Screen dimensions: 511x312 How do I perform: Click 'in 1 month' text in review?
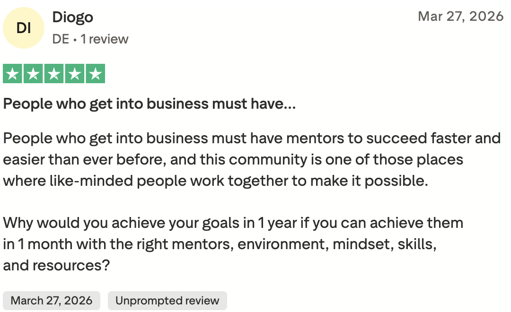pyautogui.click(x=38, y=244)
